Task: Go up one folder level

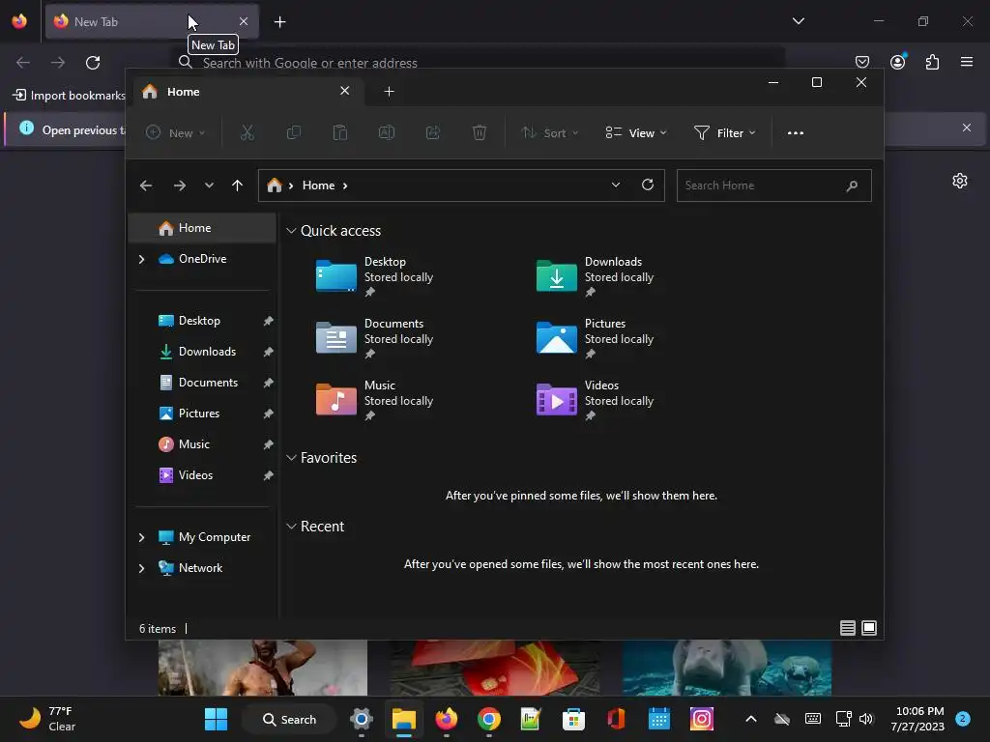Action: pyautogui.click(x=238, y=185)
